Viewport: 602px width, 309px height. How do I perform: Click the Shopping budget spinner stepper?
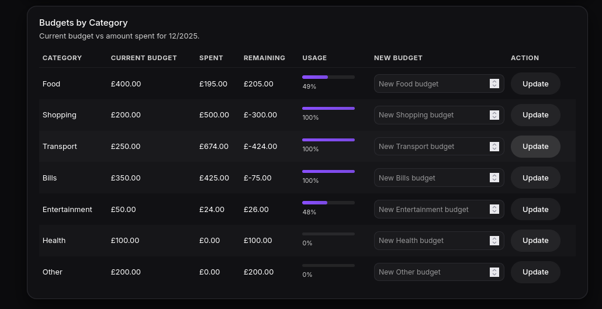point(494,115)
